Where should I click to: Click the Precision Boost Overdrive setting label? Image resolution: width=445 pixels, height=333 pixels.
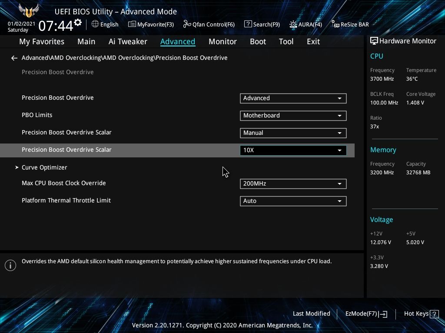point(58,98)
